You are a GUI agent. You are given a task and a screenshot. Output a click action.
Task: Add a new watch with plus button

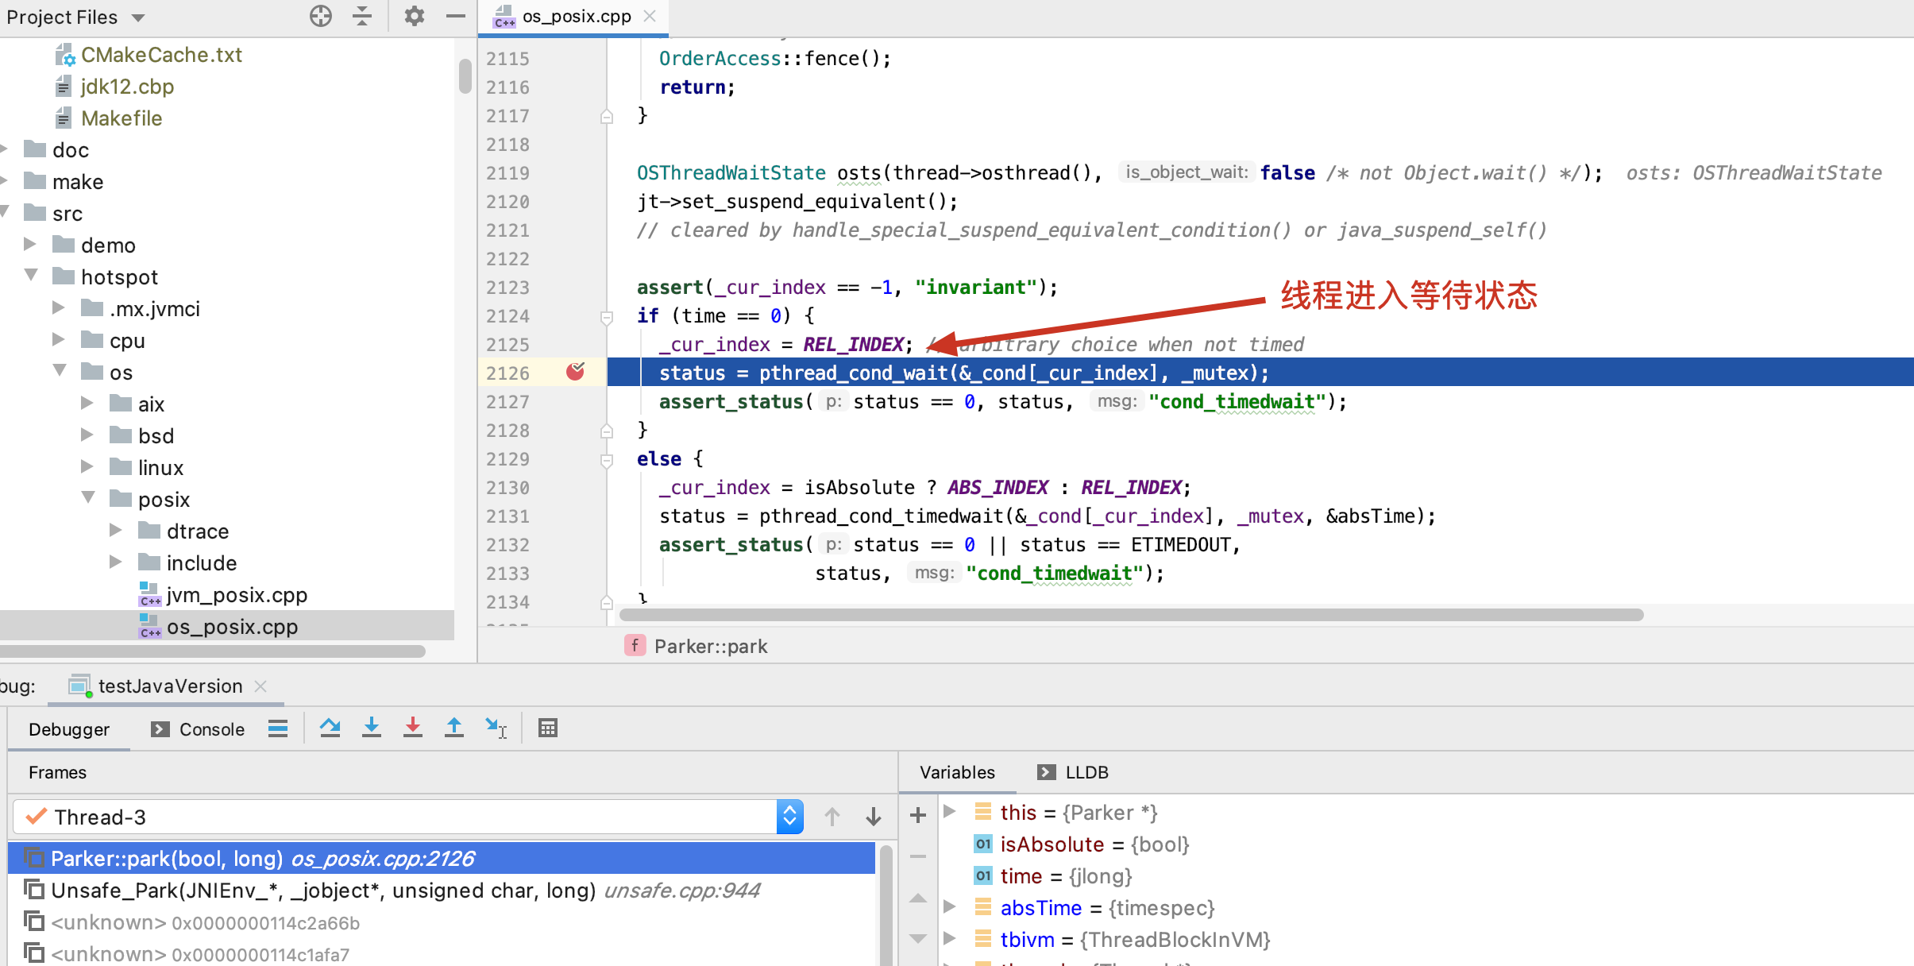(917, 815)
